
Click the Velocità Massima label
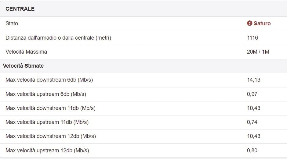pos(26,52)
